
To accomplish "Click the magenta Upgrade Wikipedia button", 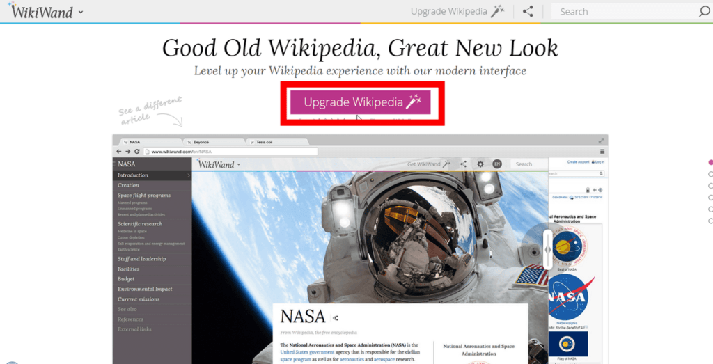I will [361, 102].
